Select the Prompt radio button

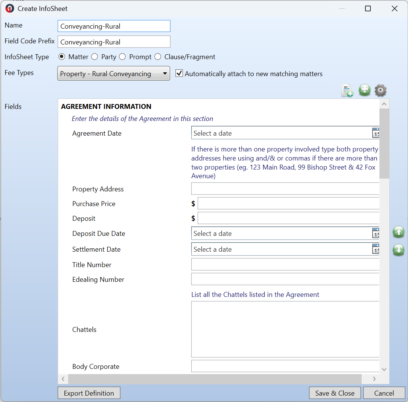pyautogui.click(x=122, y=57)
